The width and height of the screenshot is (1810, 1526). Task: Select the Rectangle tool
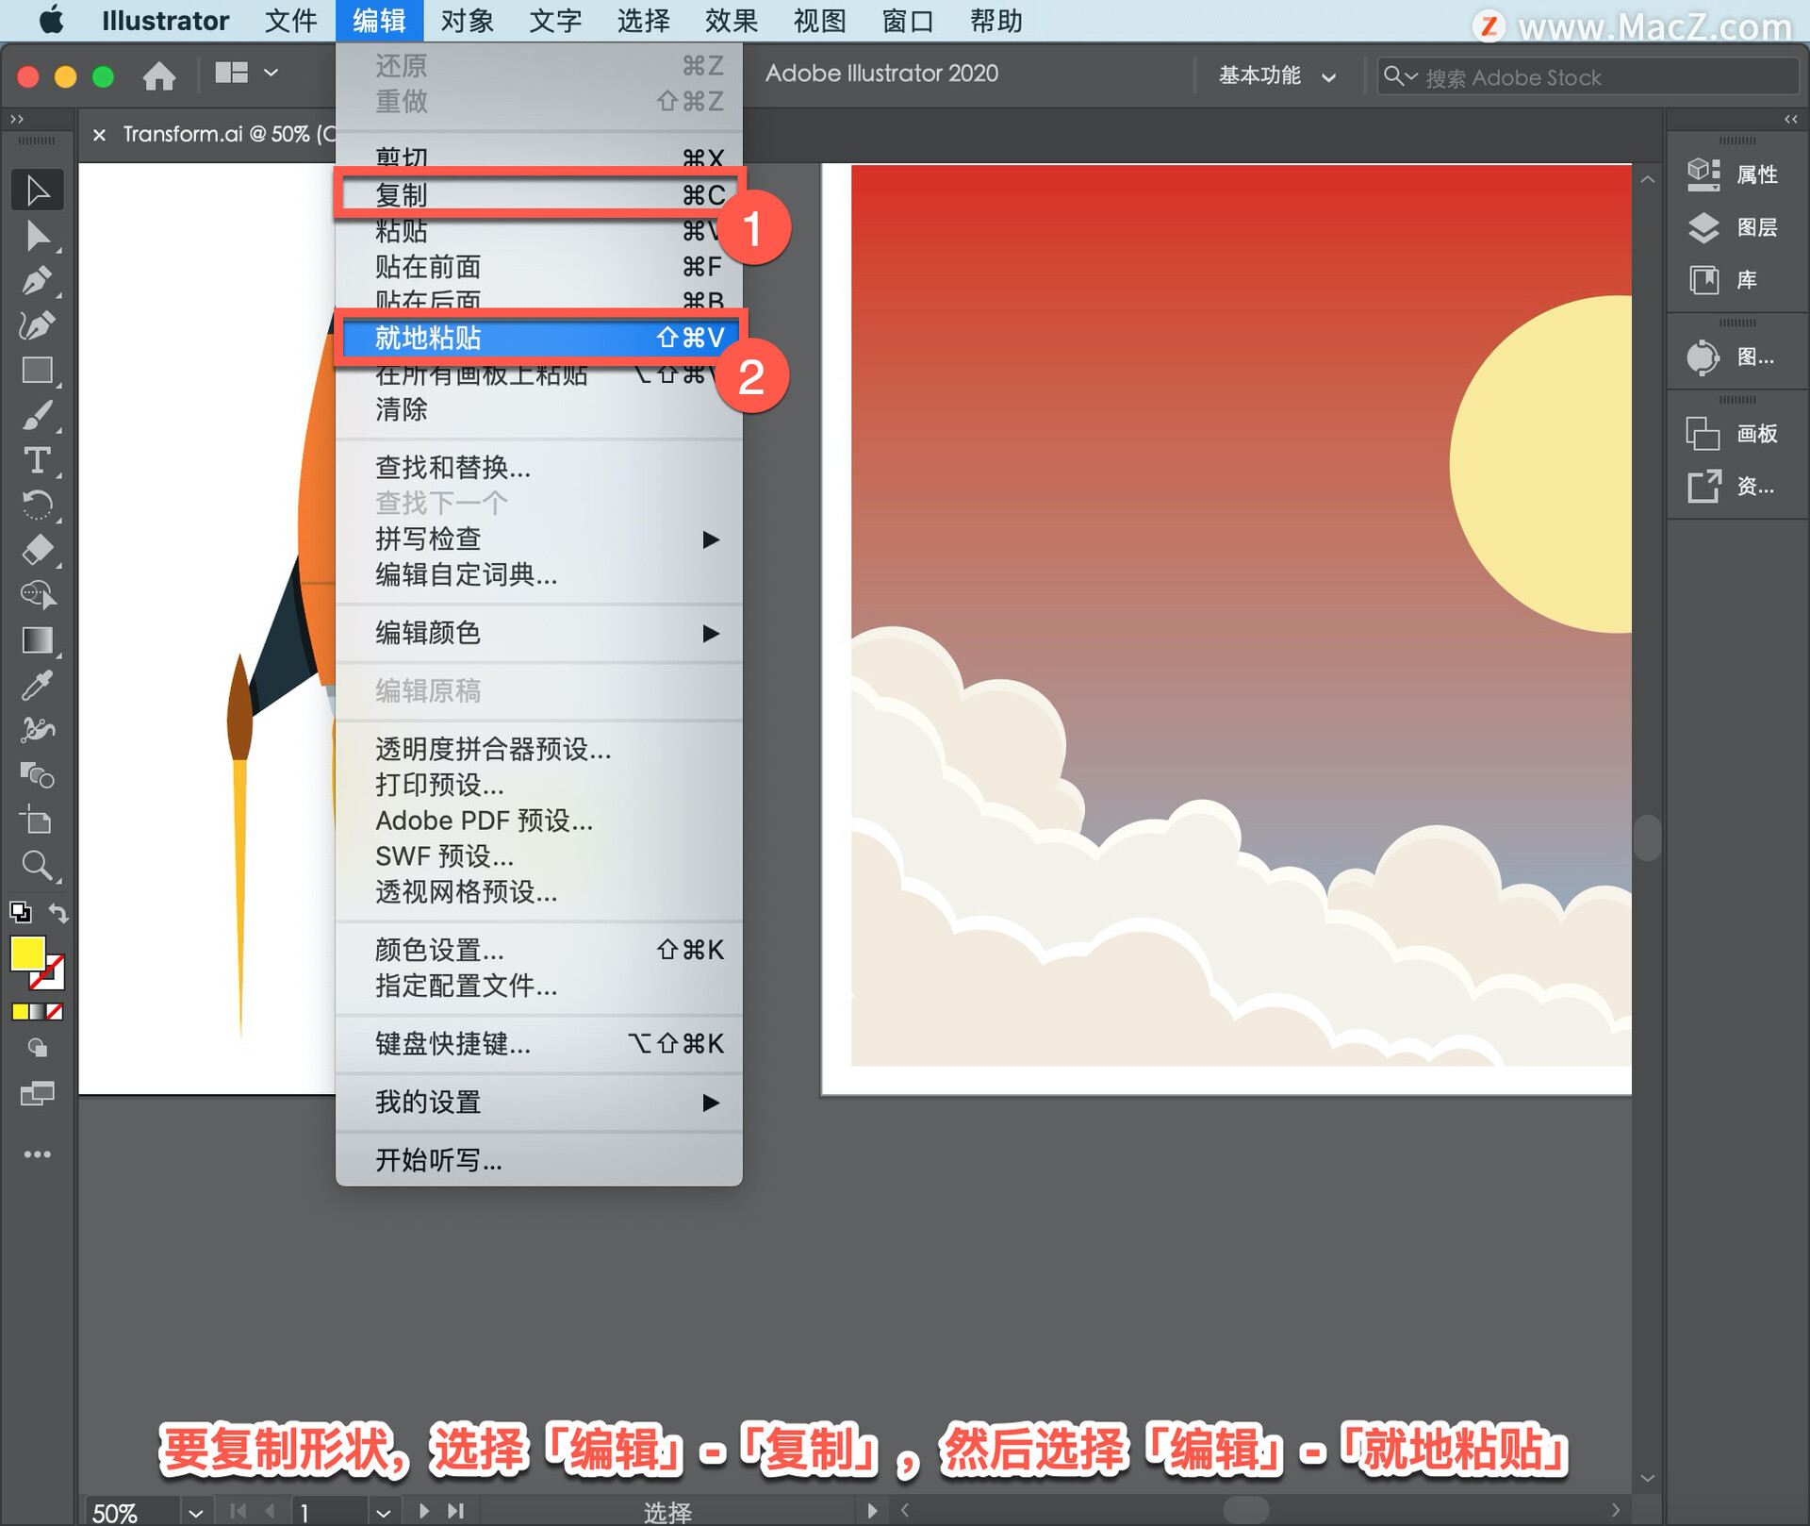pos(36,370)
